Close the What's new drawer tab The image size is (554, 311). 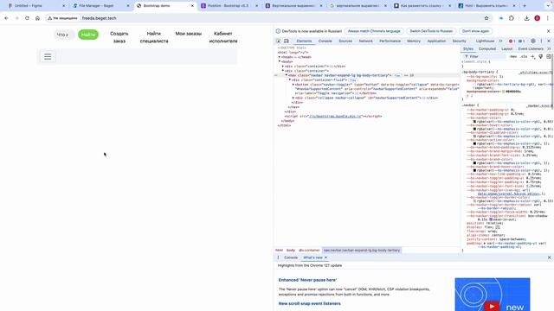(325, 257)
